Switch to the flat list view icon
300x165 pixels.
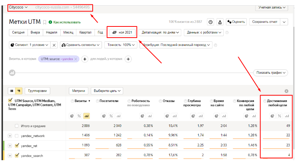pyautogui.click(x=12, y=91)
